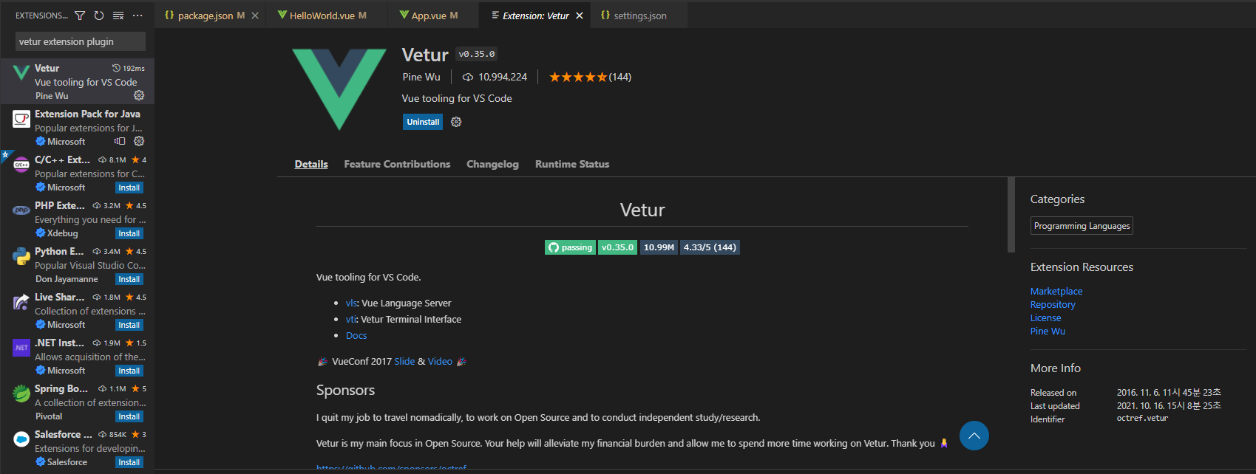
Task: Select Vetur in the extensions list
Action: coord(77,81)
